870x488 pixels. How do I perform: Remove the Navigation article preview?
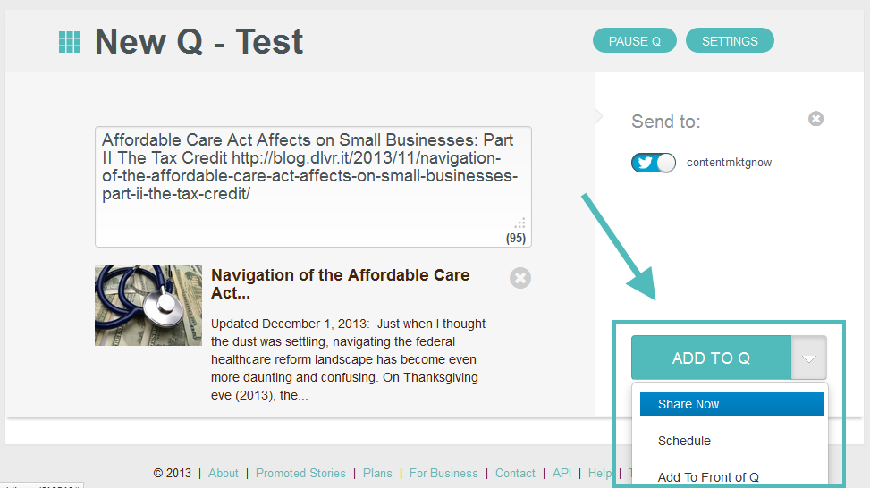519,278
